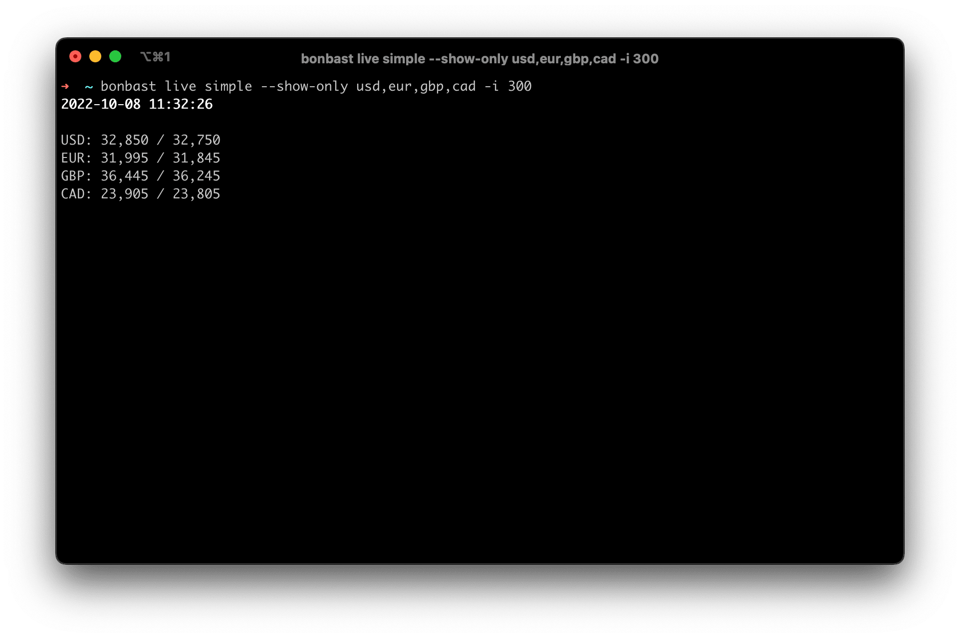Click the red prompt arrow
The width and height of the screenshot is (960, 638).
click(65, 86)
